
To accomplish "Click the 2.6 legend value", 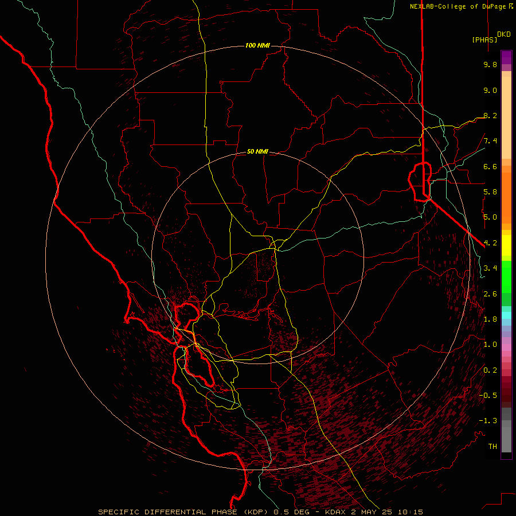I will (490, 294).
